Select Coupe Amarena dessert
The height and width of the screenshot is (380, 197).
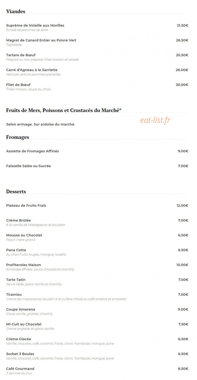20,309
